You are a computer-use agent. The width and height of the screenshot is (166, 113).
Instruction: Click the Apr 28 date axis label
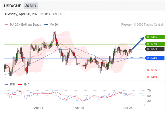pos(128,108)
